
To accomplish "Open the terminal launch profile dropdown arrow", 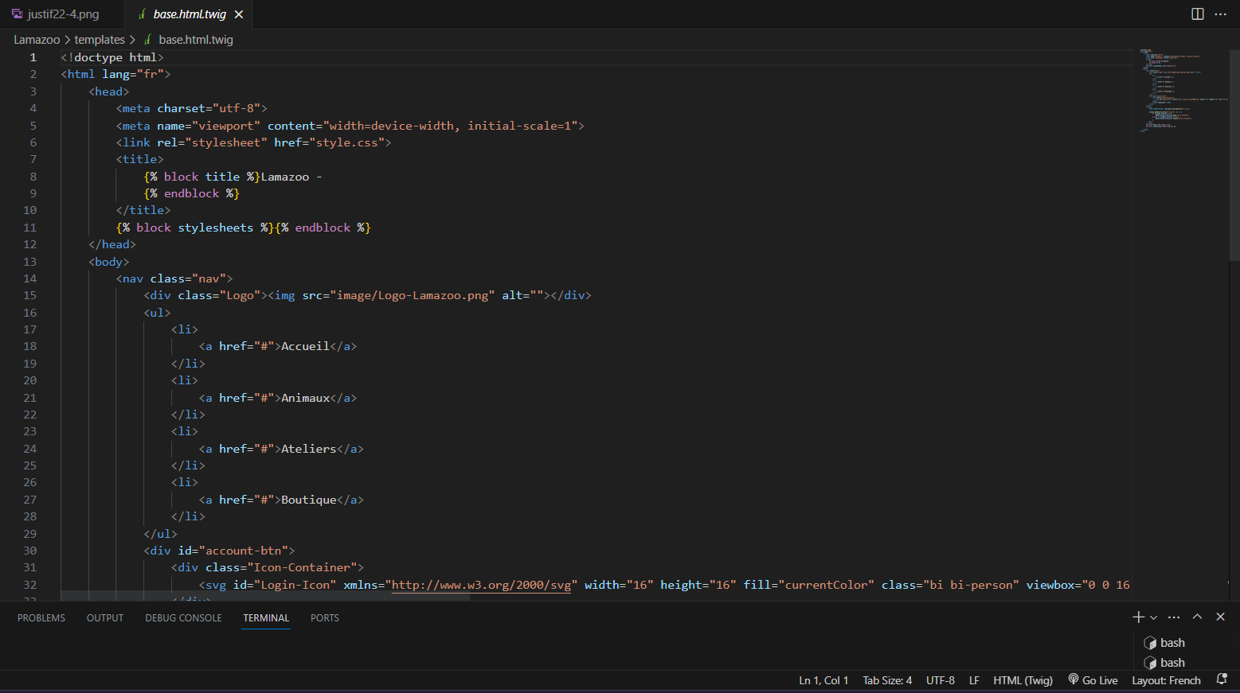I will [1153, 617].
